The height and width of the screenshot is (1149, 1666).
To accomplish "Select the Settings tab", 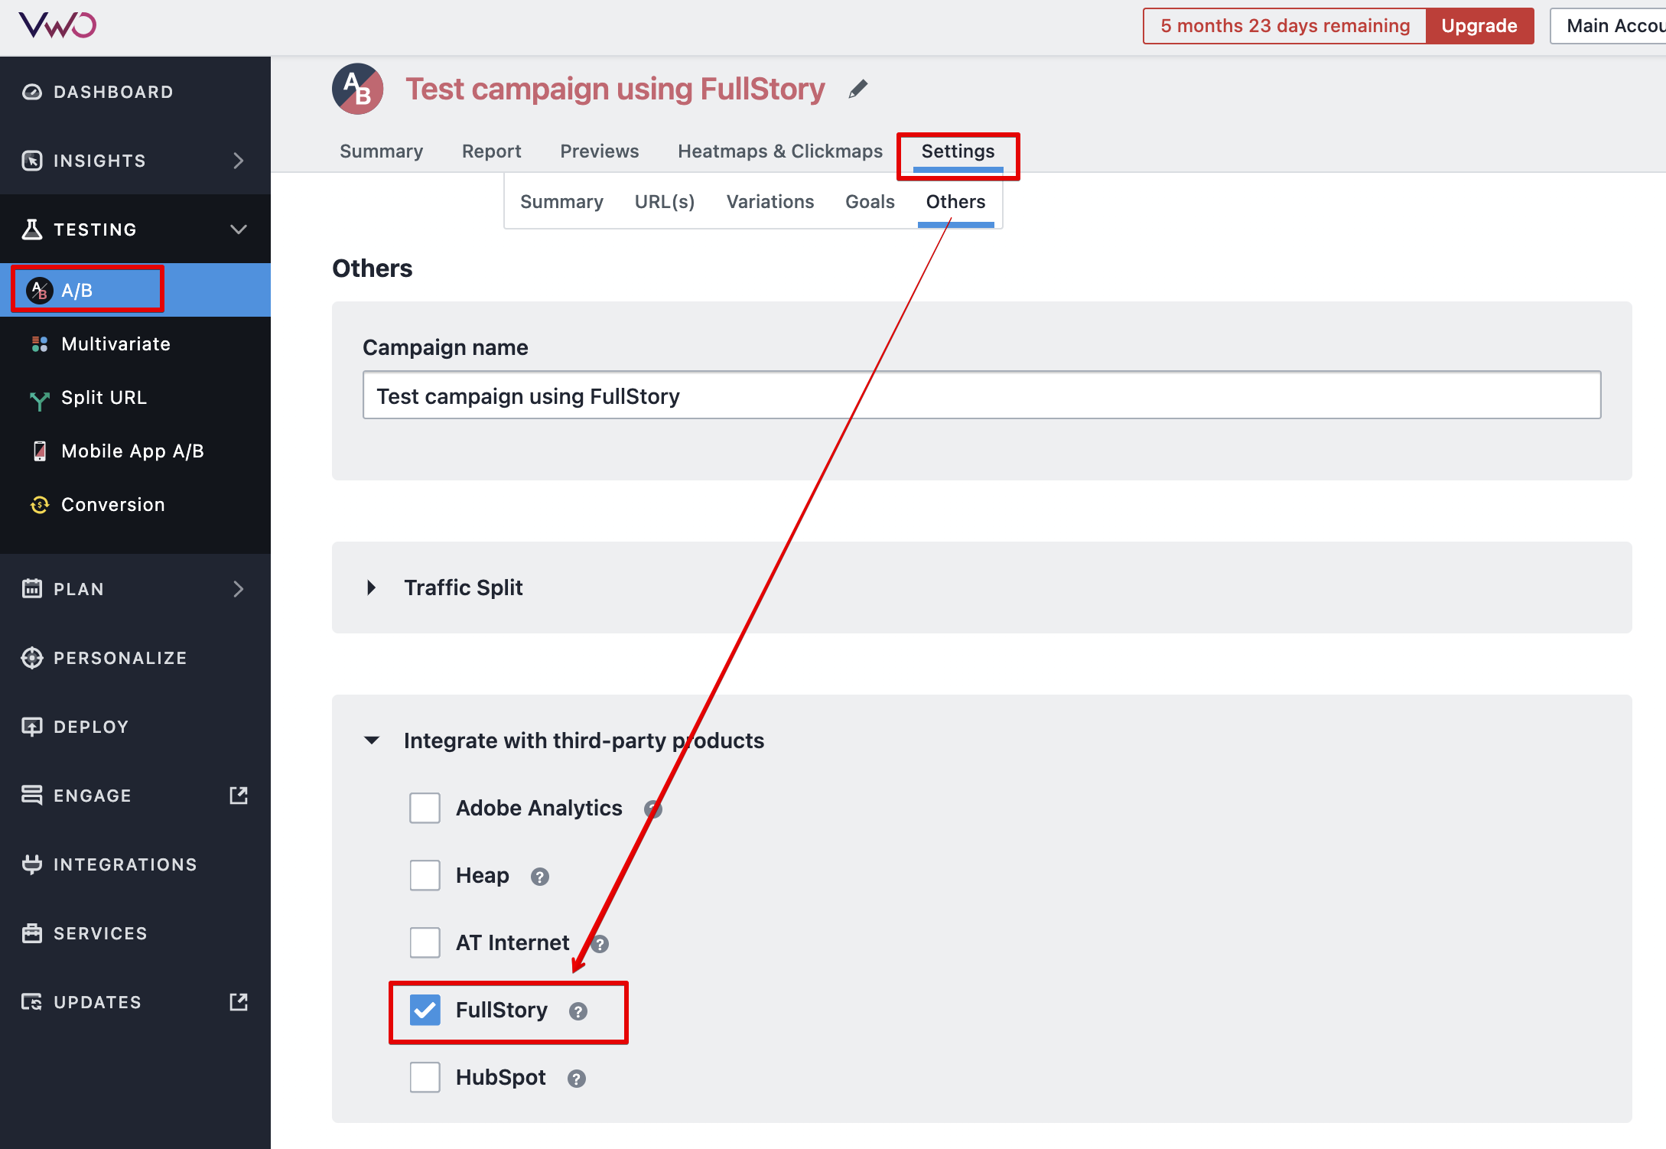I will pos(958,151).
